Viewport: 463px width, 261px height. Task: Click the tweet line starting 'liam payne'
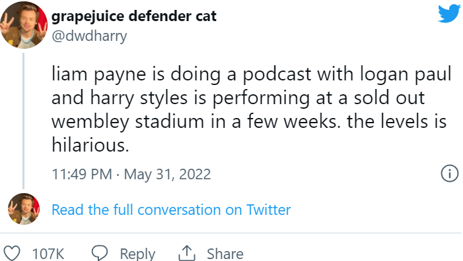pos(252,74)
